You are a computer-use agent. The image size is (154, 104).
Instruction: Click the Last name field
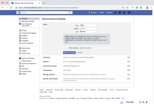88,31
